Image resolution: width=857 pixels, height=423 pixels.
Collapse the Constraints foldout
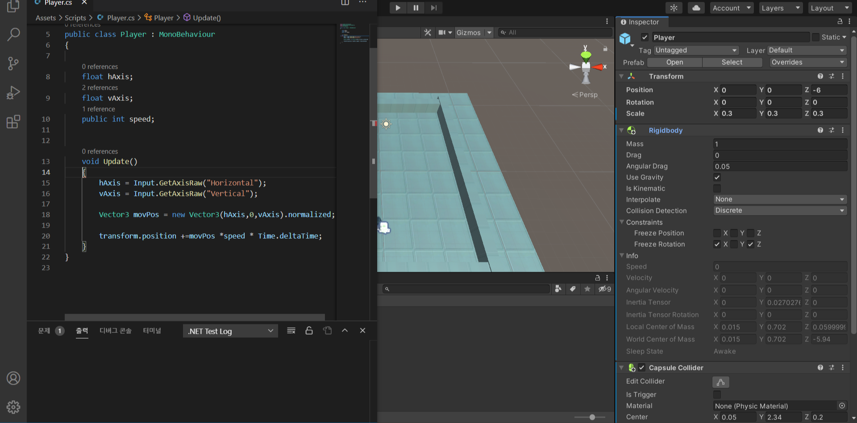coord(621,222)
